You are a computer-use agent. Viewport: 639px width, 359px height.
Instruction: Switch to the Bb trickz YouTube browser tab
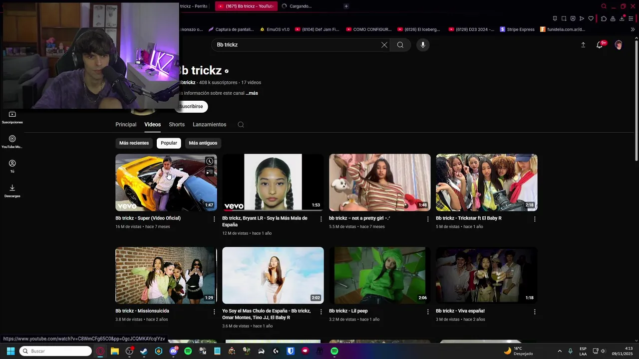(246, 6)
